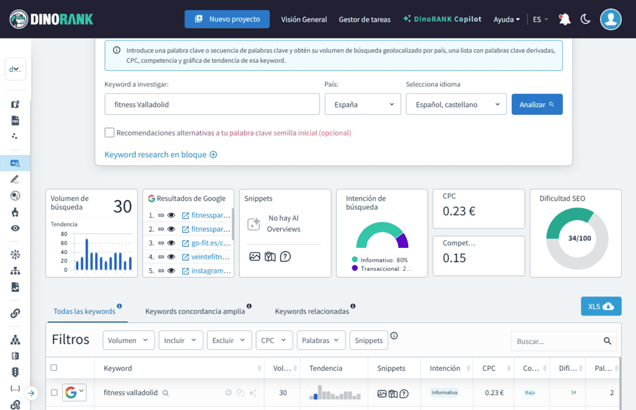Tick the checkbox for fitness valladolid row

(x=54, y=393)
